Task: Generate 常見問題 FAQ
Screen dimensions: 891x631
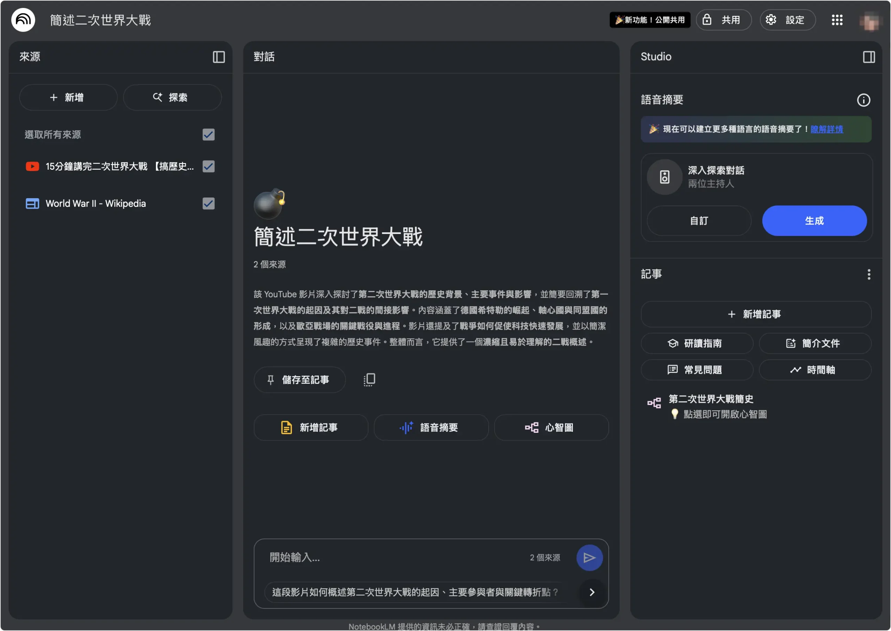Action: (696, 370)
